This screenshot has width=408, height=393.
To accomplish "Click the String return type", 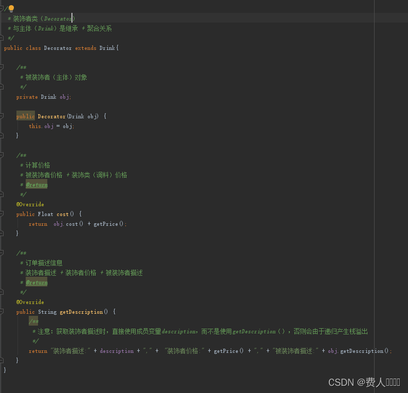I will pos(47,312).
